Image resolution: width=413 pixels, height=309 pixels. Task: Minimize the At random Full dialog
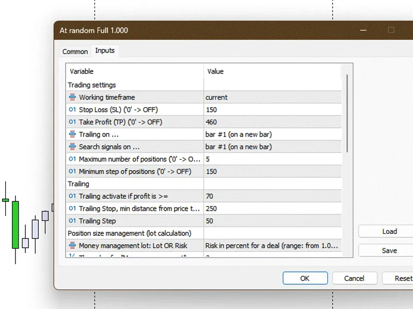click(363, 30)
